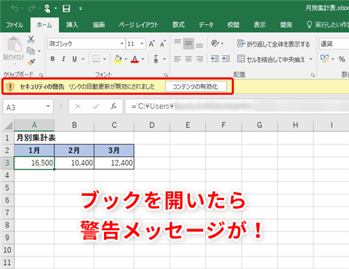
Task: Select the Format Painter brush icon
Action: (31, 62)
